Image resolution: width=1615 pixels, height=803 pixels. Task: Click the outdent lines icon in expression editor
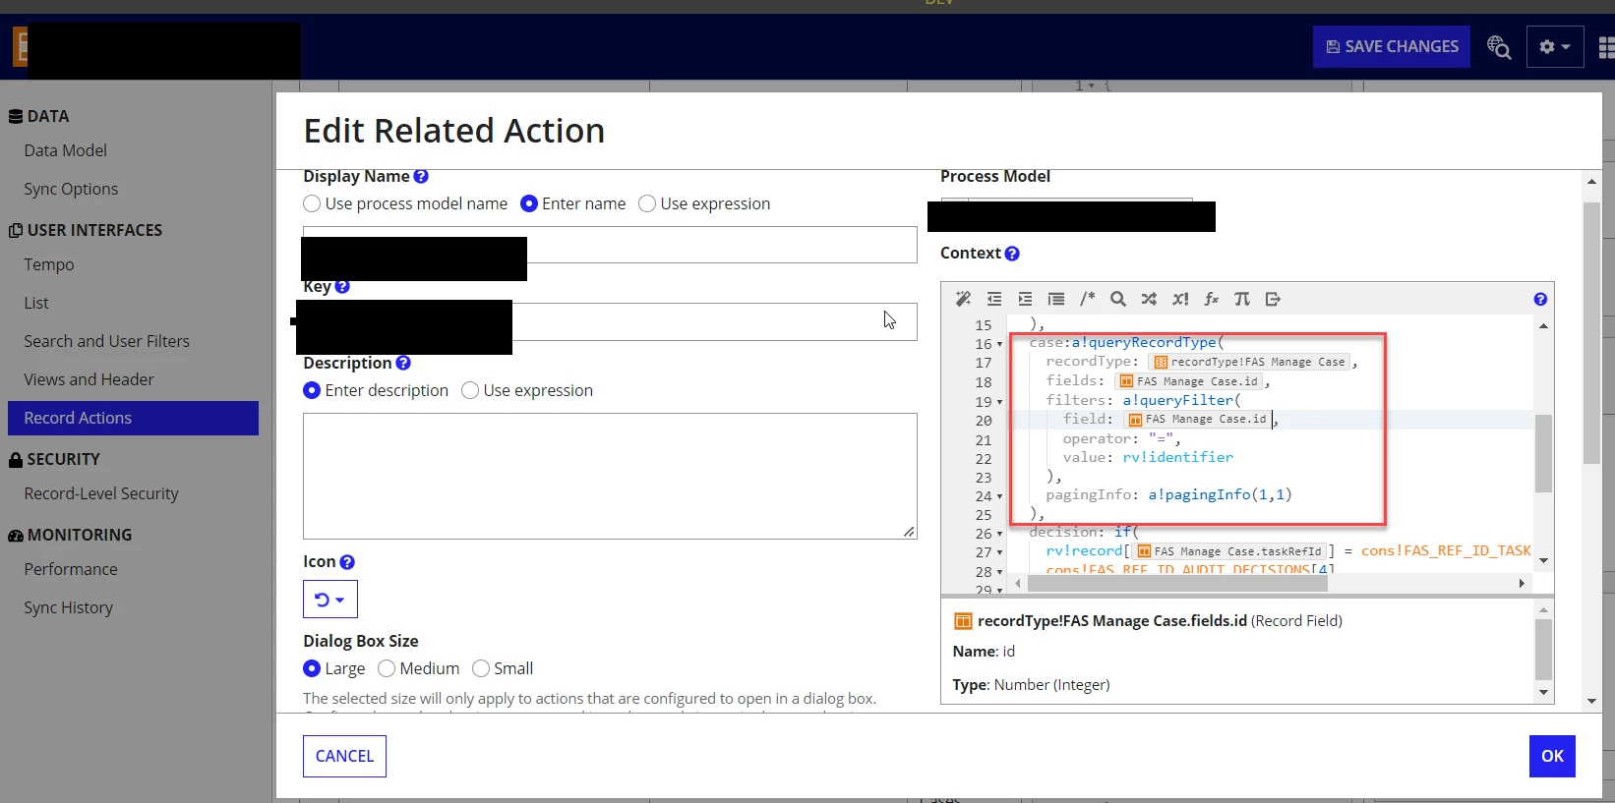(994, 299)
